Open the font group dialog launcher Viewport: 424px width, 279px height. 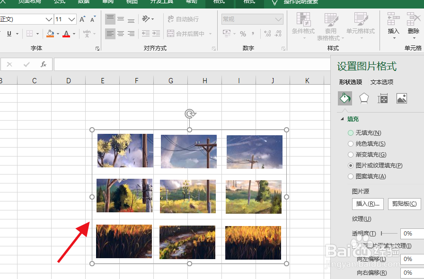[97, 49]
